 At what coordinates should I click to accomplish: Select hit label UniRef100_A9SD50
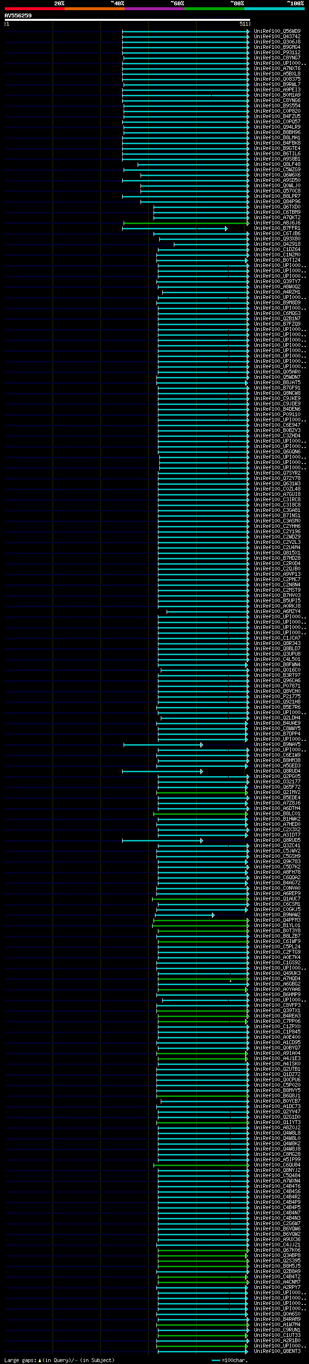277,180
